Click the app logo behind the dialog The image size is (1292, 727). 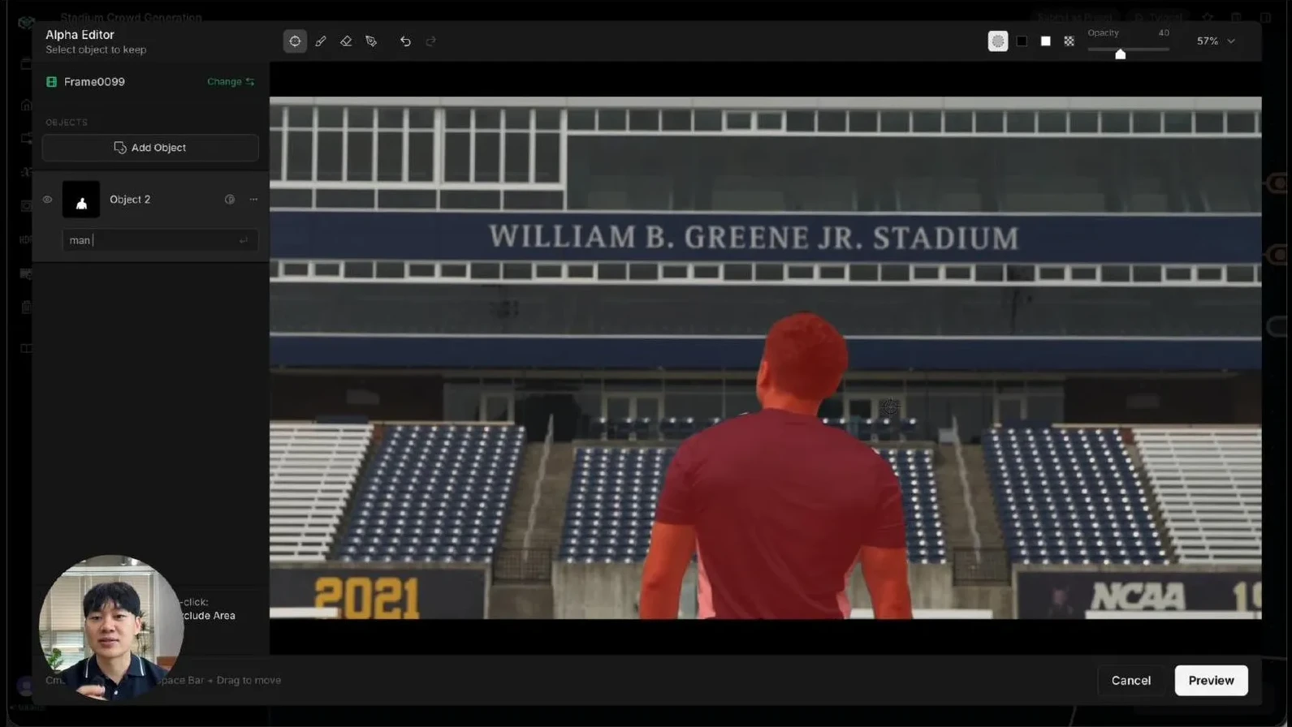(27, 22)
